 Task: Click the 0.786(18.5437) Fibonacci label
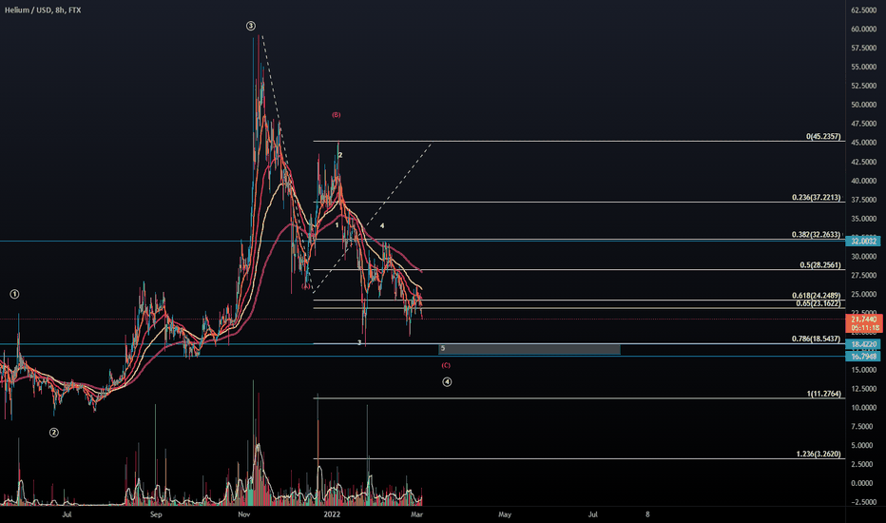coord(816,339)
